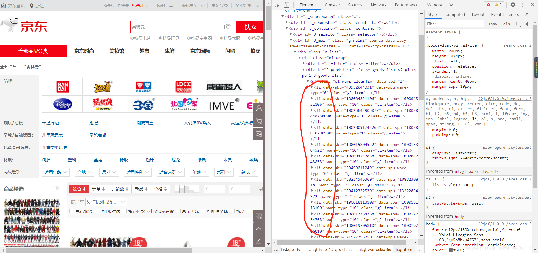Click the new style rule plus icon

(x=517, y=24)
